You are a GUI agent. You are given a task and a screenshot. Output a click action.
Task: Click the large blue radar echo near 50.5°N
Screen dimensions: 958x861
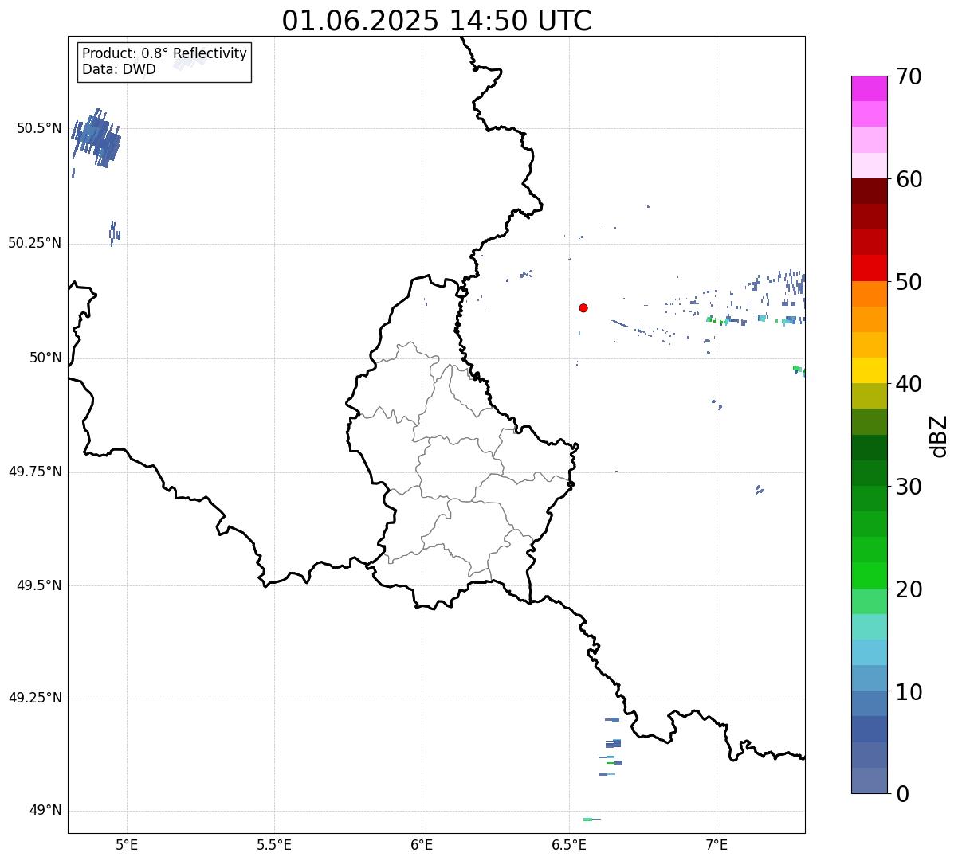coord(97,139)
